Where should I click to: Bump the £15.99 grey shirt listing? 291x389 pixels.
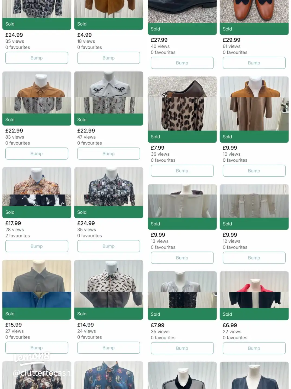pyautogui.click(x=37, y=348)
